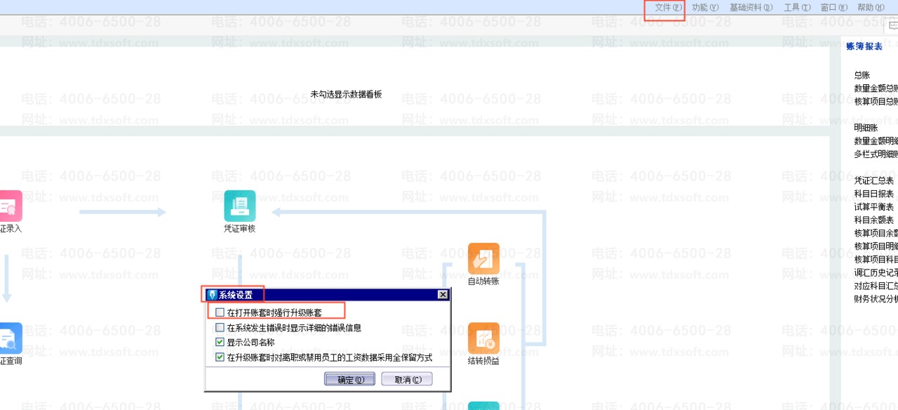
Task: Open the 基础资料 menu
Action: [x=751, y=8]
